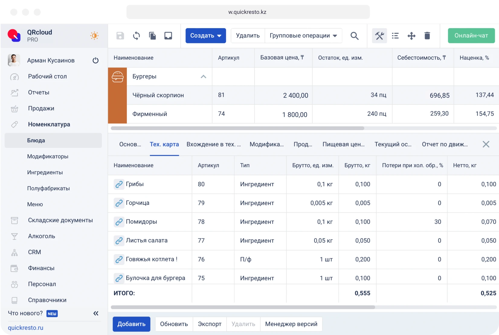Open the Групповые операции dropdown
The width and height of the screenshot is (499, 335).
[303, 36]
